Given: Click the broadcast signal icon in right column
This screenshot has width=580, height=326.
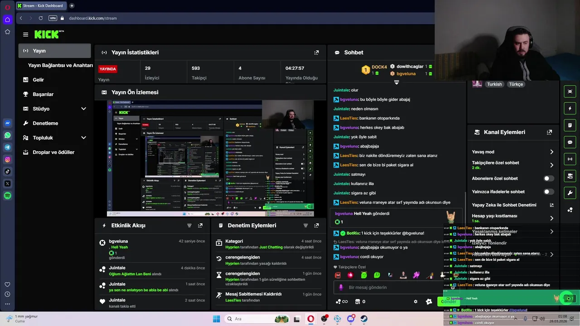Looking at the screenshot, I should [570, 159].
